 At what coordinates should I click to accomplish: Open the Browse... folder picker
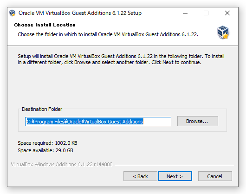(198, 121)
